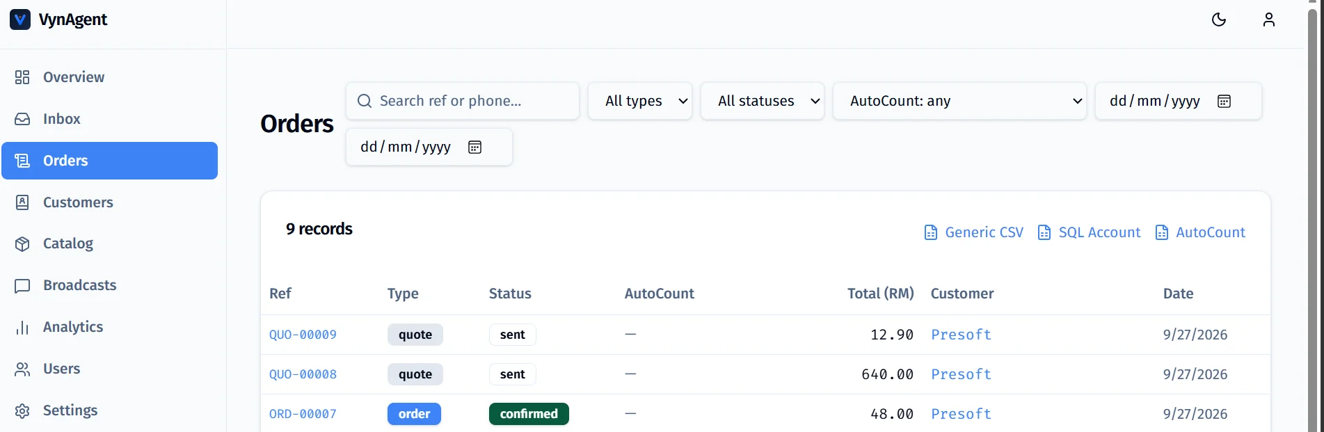Click the Date column header
Image resolution: width=1324 pixels, height=432 pixels.
pos(1178,294)
